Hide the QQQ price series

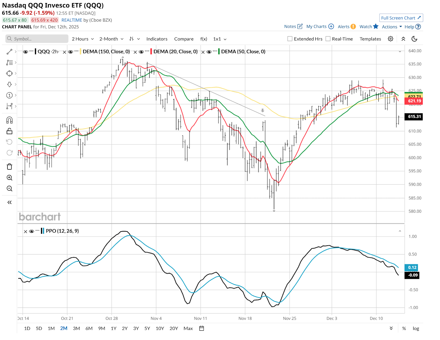pos(25,52)
